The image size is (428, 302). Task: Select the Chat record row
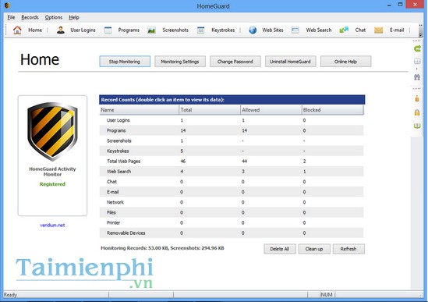(x=232, y=182)
